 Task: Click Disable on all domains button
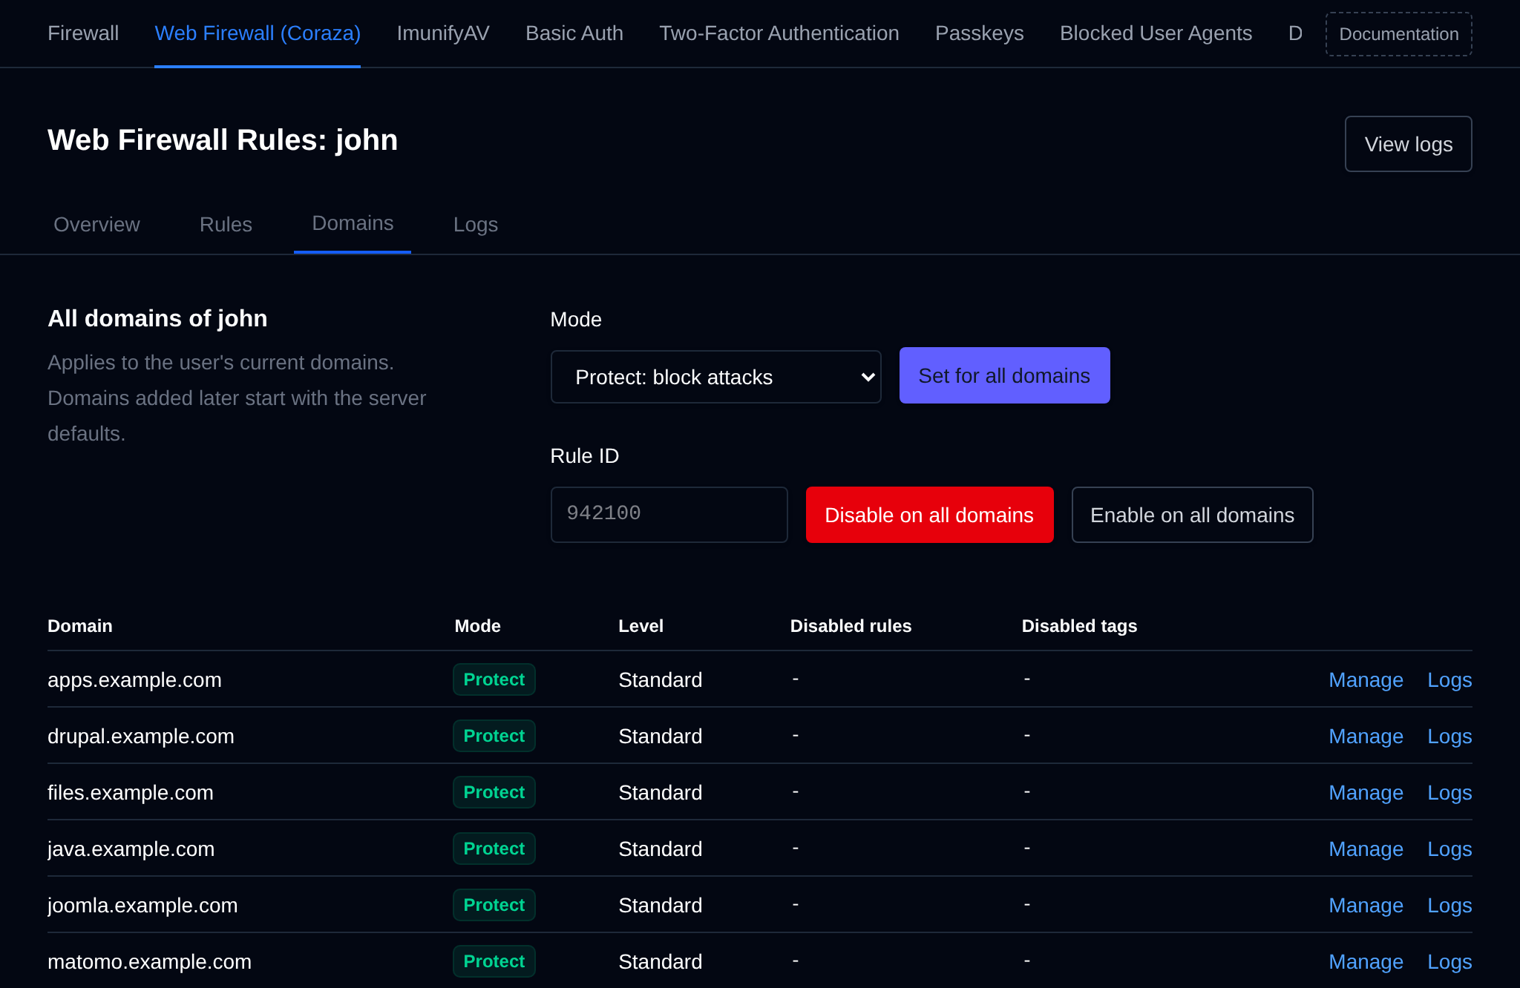[x=930, y=515]
